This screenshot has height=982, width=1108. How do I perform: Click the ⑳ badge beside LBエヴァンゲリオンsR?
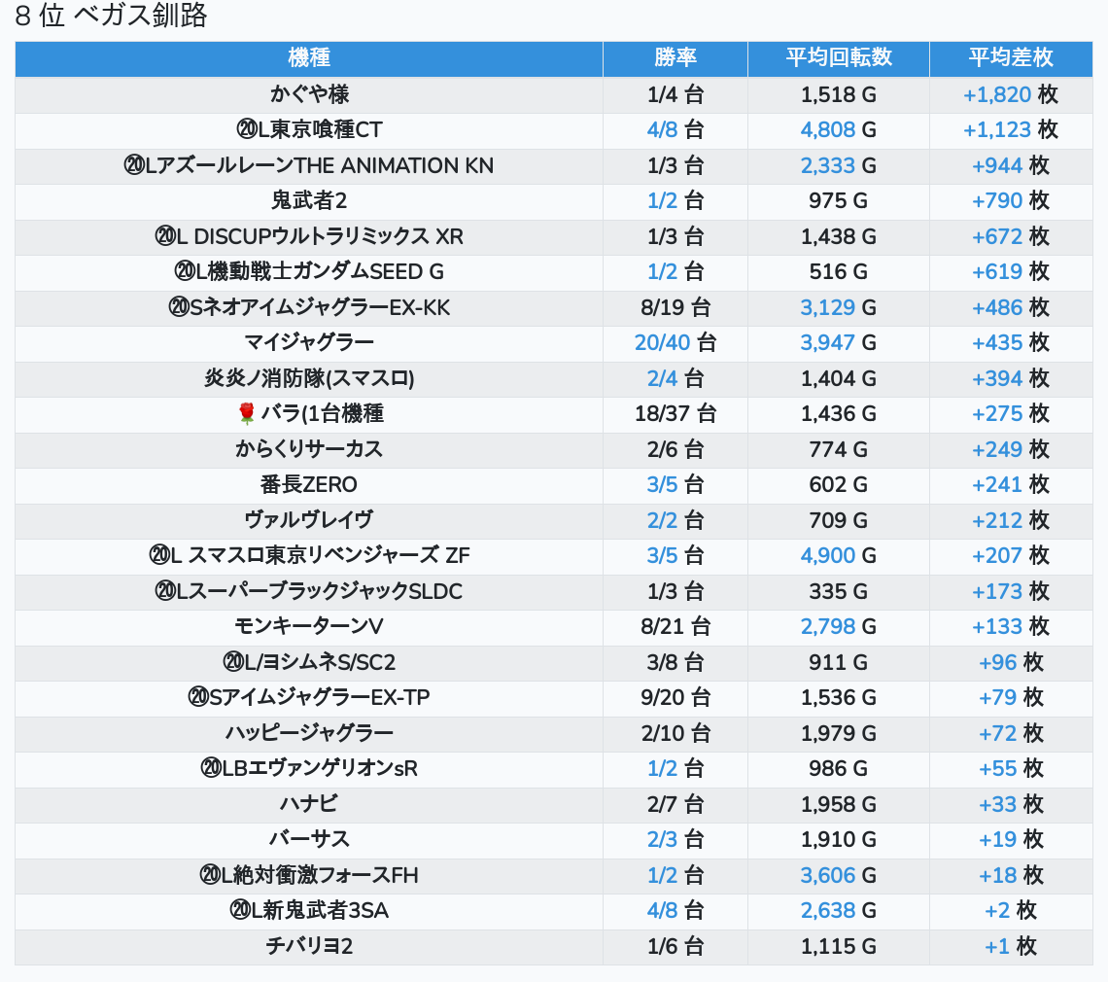211,769
